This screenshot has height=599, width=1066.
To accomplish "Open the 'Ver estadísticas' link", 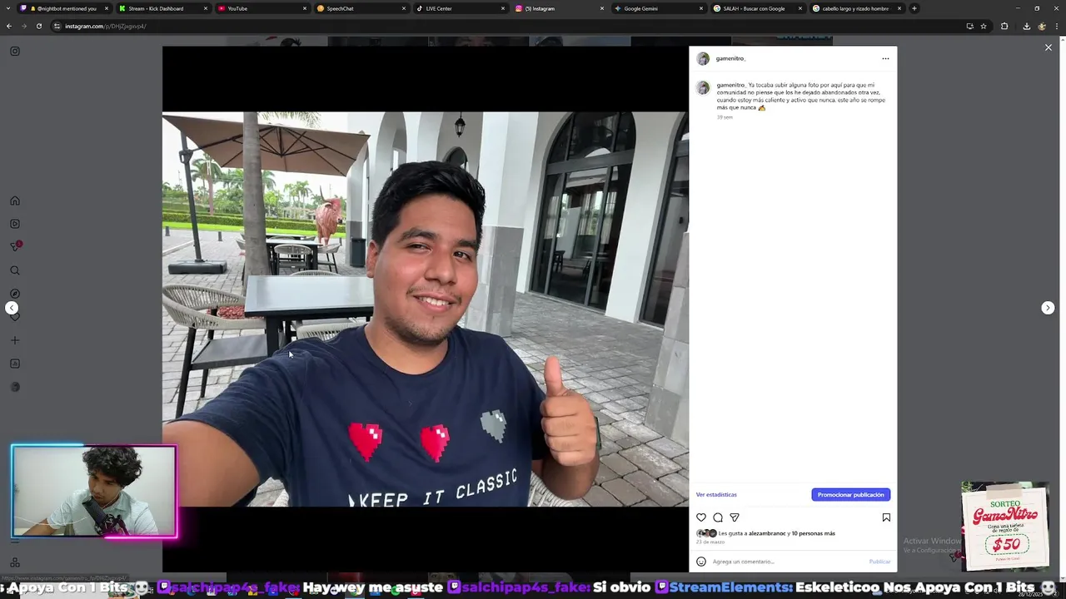I will [716, 495].
